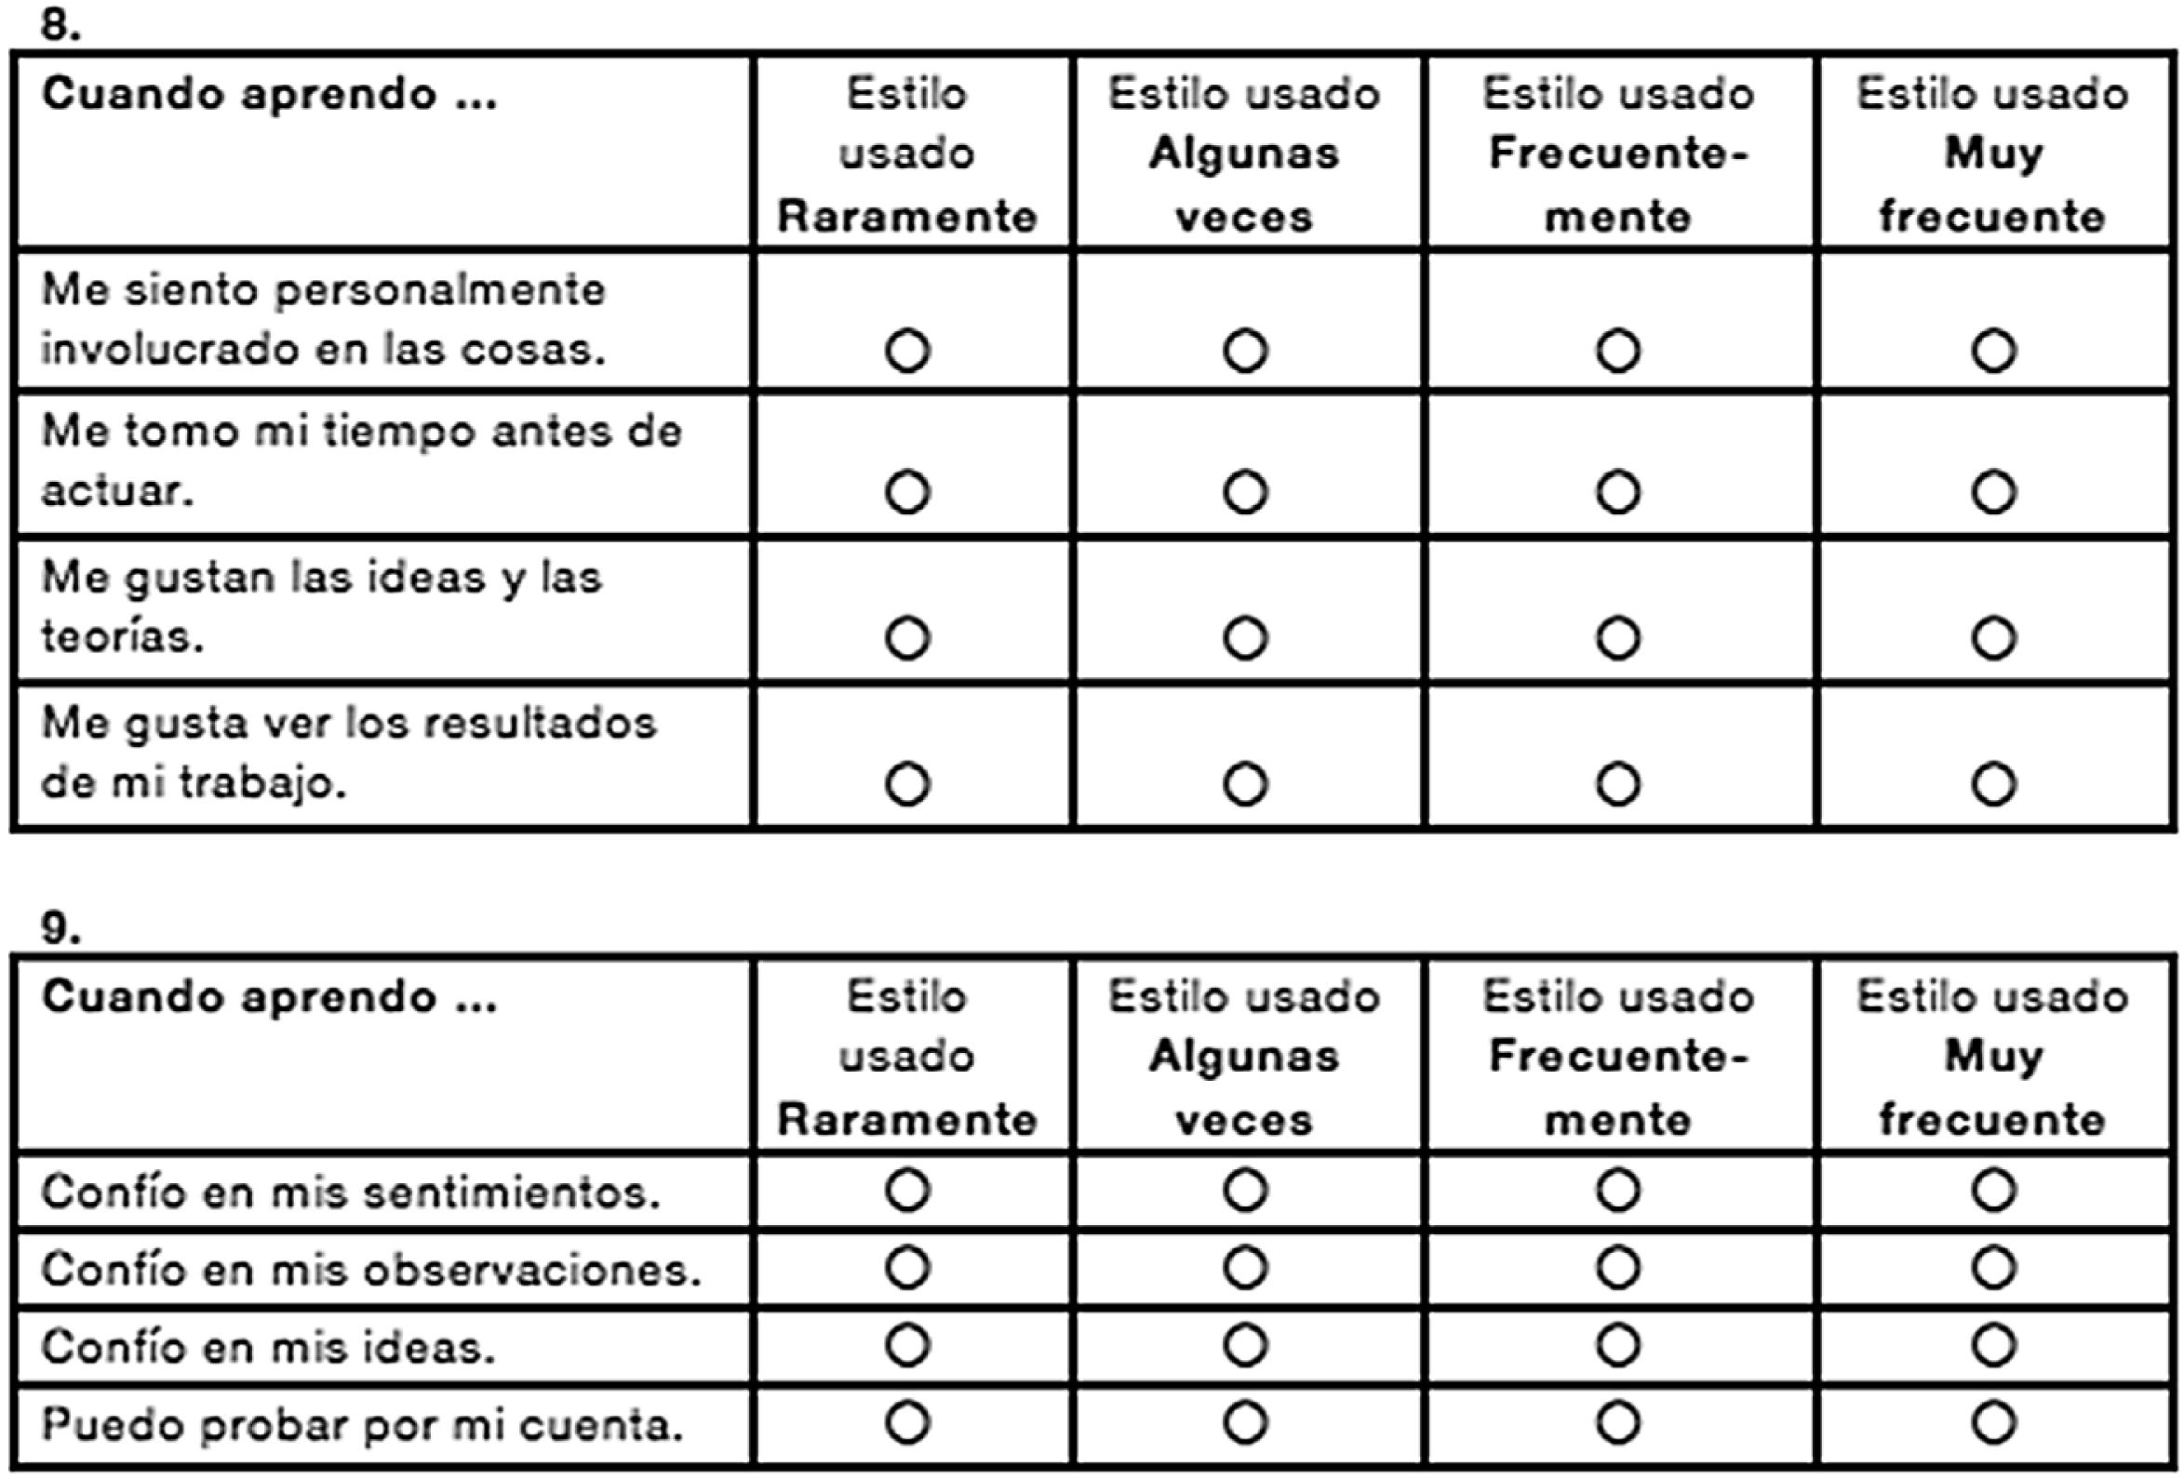Viewport: 2184px width, 1479px height.
Task: Set 'Me gustan las ideas' to Muy frecuente
Action: click(1993, 638)
